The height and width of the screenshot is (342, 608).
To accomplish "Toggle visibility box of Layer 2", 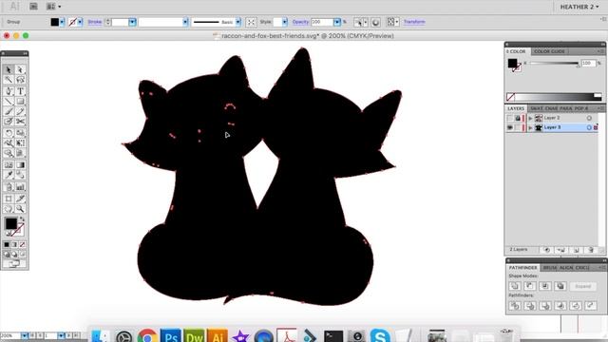I will 510,118.
